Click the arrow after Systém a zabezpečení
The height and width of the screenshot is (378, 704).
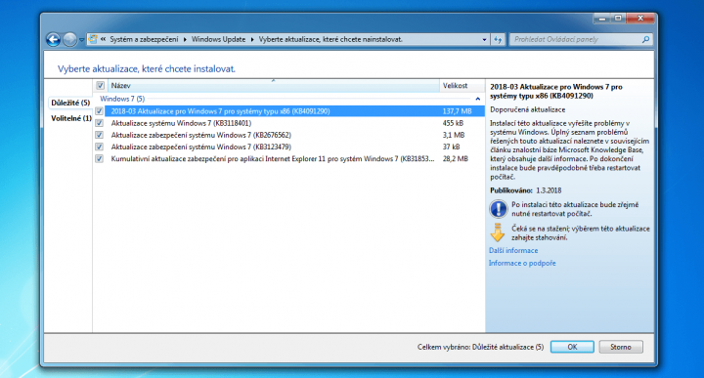(x=185, y=39)
